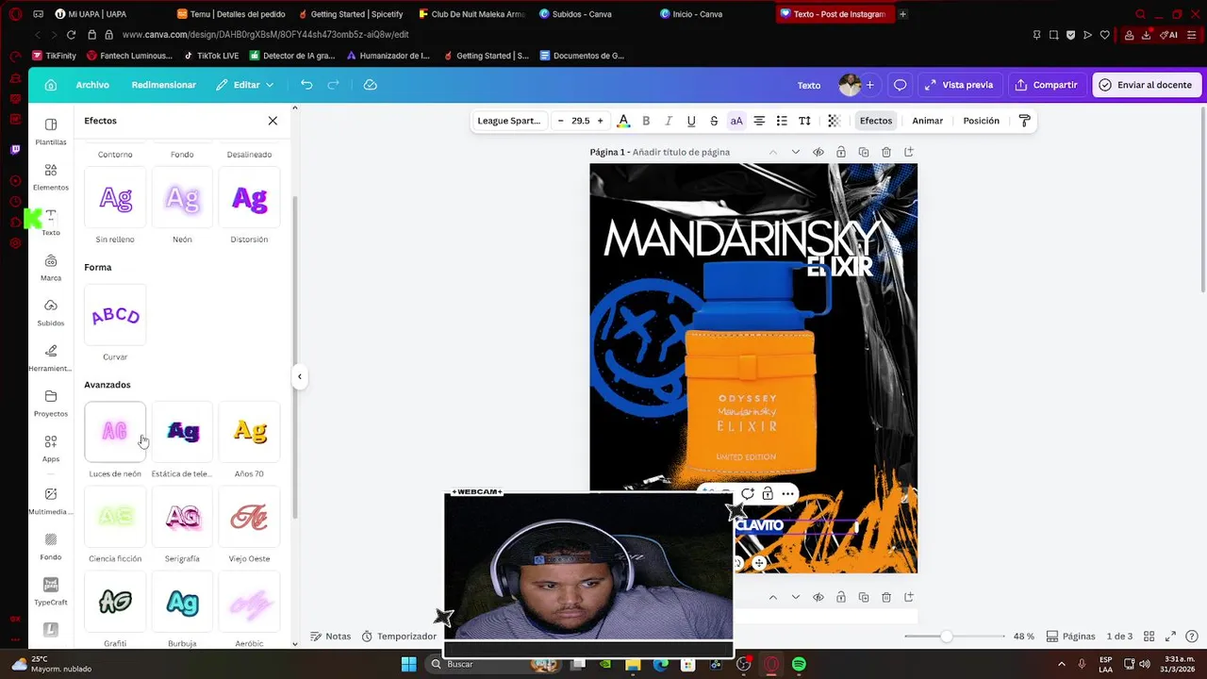Open the Marca sidebar panel

51,267
